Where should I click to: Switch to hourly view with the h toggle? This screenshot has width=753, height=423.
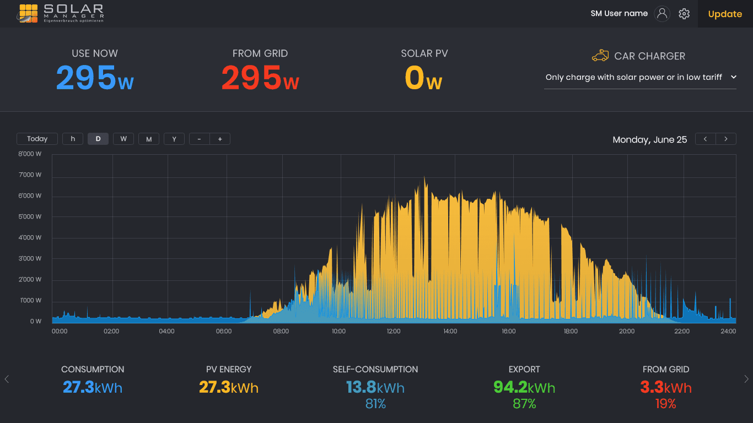click(73, 139)
